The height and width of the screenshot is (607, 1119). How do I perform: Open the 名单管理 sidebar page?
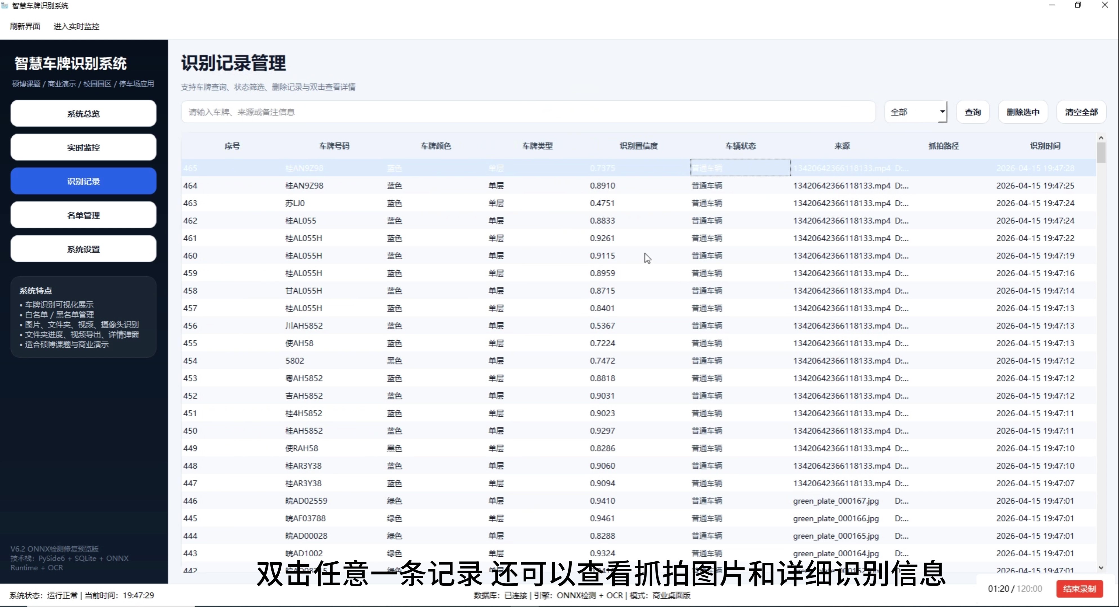coord(83,215)
